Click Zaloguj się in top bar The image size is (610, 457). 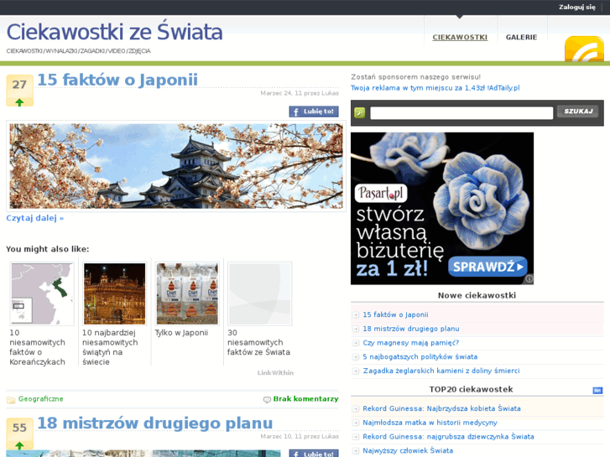577,7
